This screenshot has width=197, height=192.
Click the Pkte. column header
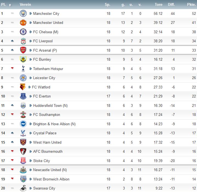[191, 5]
